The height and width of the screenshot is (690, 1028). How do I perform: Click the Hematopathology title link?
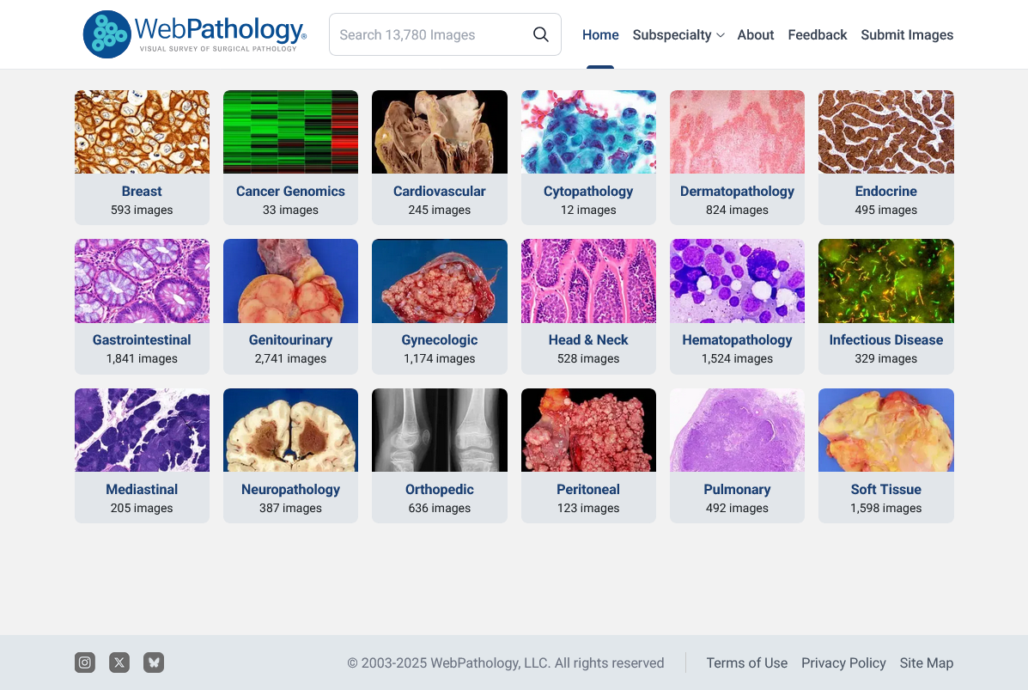[x=737, y=340]
